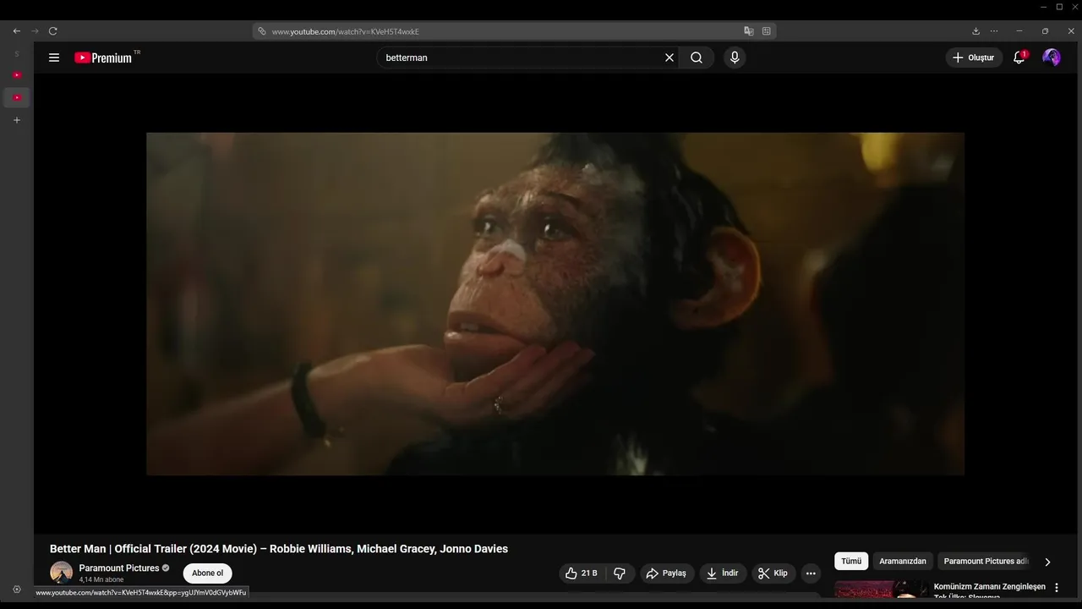Share the video with Paylaş
Image resolution: width=1082 pixels, height=609 pixels.
coord(666,573)
